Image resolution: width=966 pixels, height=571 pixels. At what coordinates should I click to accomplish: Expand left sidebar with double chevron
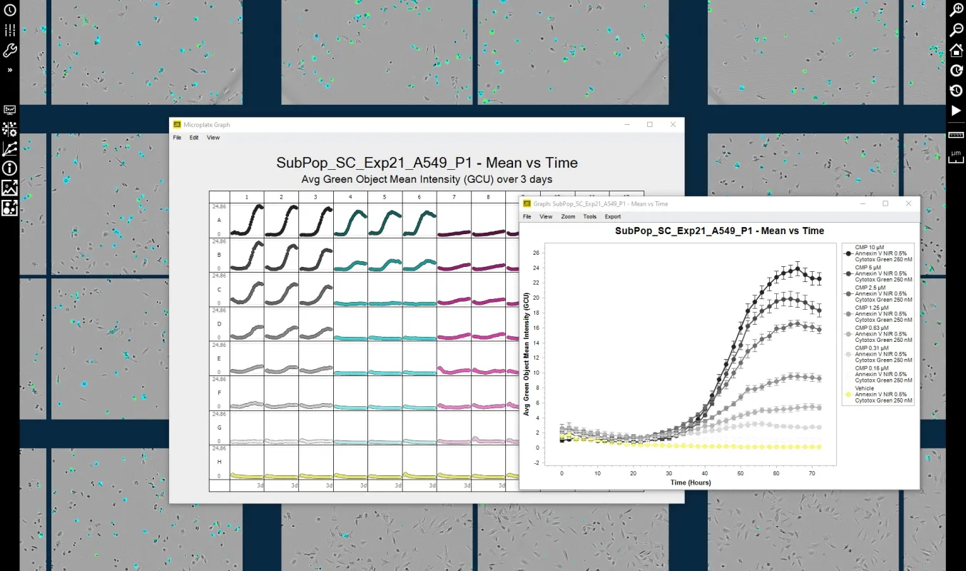10,71
